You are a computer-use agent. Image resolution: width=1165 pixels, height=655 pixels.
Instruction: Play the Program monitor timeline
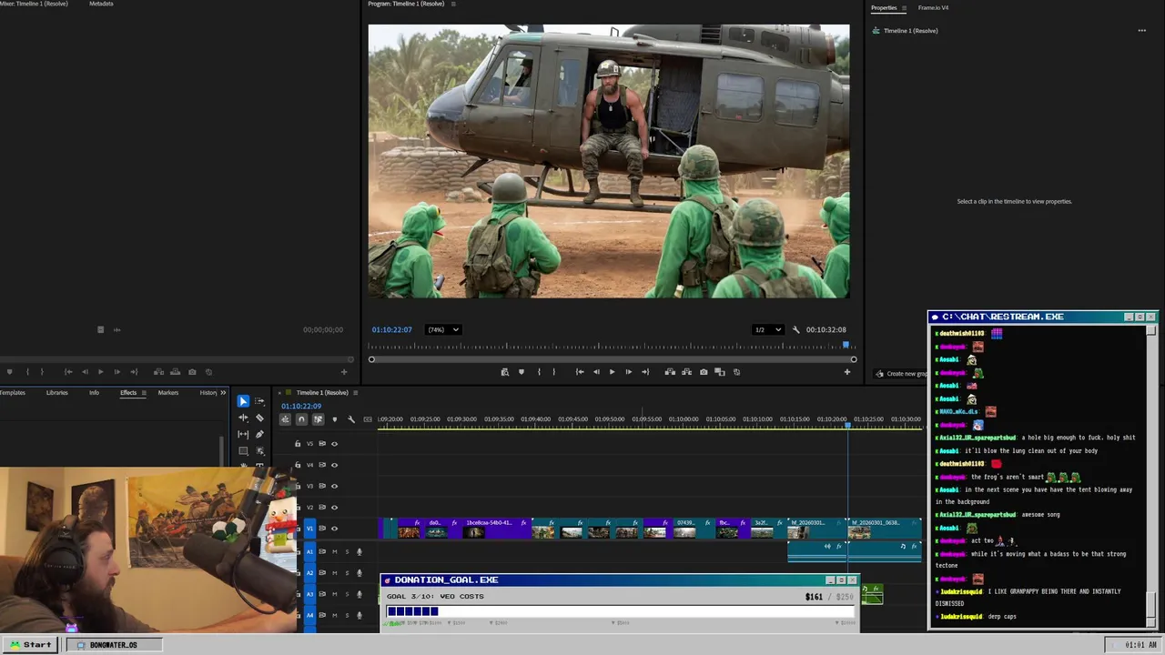coord(612,371)
